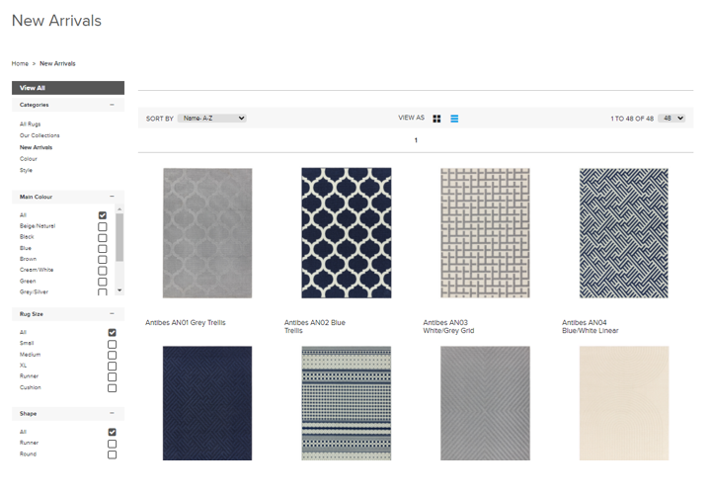Screen dimensions: 710x495
Task: Check the Cushion size filter
Action: (x=113, y=388)
